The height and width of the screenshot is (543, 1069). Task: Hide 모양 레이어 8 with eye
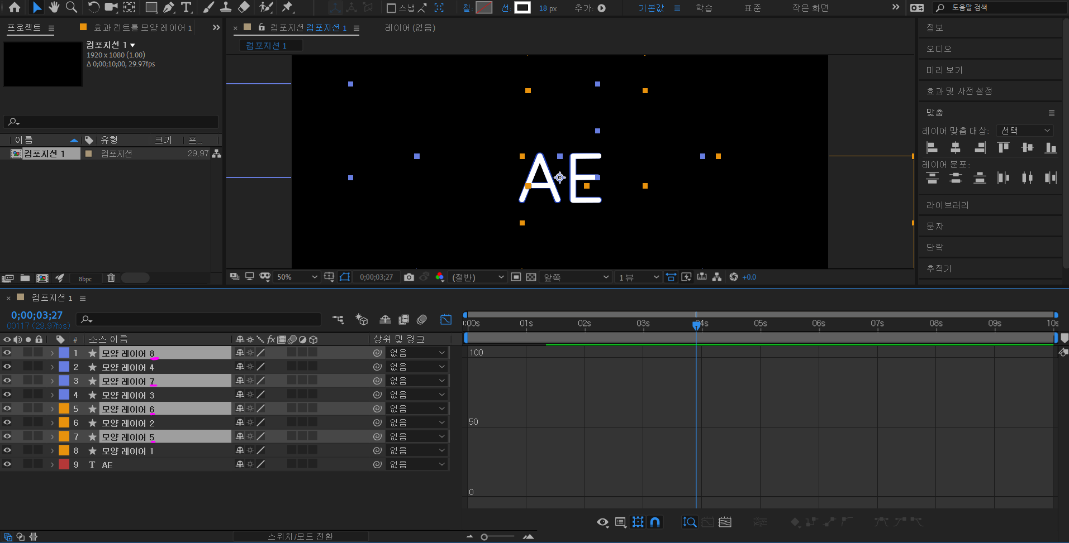pyautogui.click(x=7, y=352)
